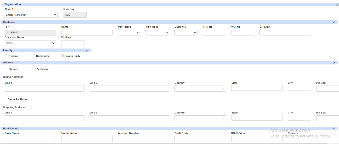Image resolution: width=339 pixels, height=144 pixels.
Task: Open the Pay Terms dropdown
Action: tap(129, 33)
